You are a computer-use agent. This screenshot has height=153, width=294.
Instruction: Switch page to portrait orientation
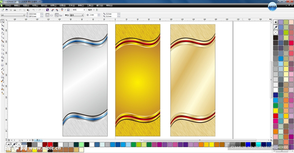click(x=47, y=15)
